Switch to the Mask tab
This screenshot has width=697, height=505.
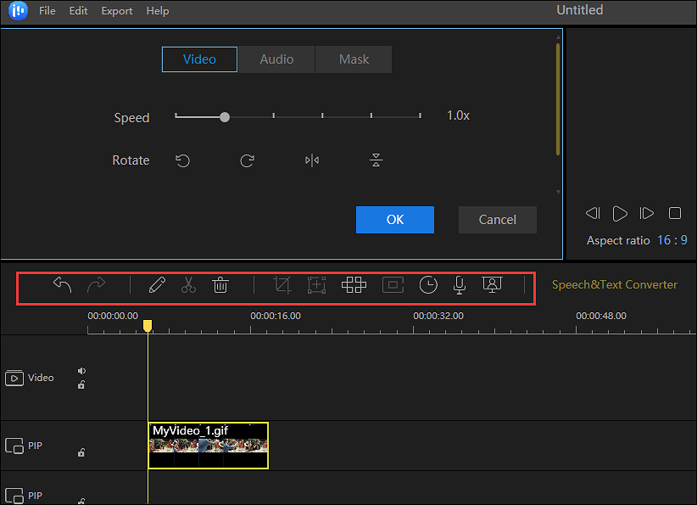pyautogui.click(x=354, y=59)
